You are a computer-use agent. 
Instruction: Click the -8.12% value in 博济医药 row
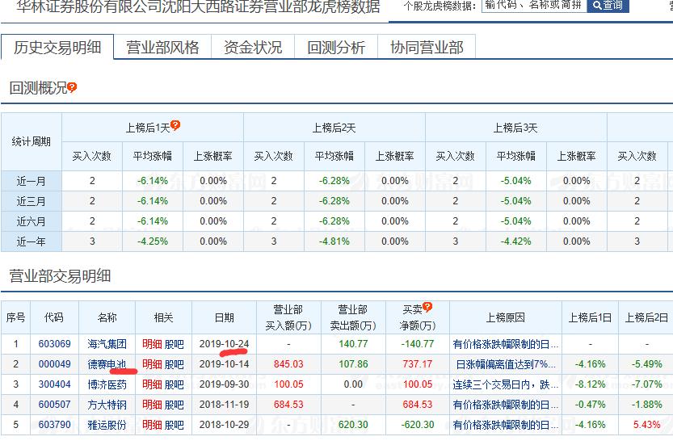(x=590, y=384)
